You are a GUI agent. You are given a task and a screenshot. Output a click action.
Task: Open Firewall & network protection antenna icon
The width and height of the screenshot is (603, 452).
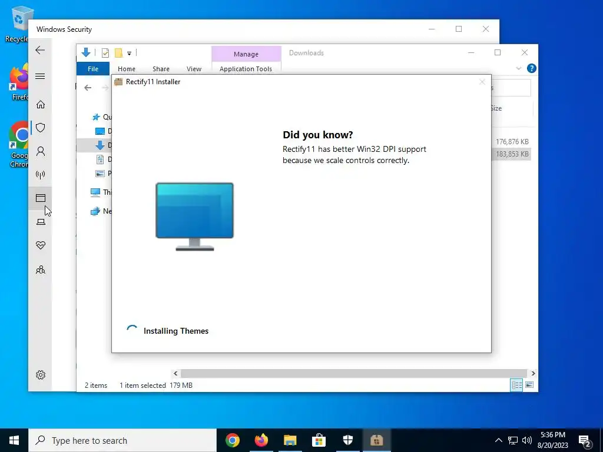coord(41,175)
